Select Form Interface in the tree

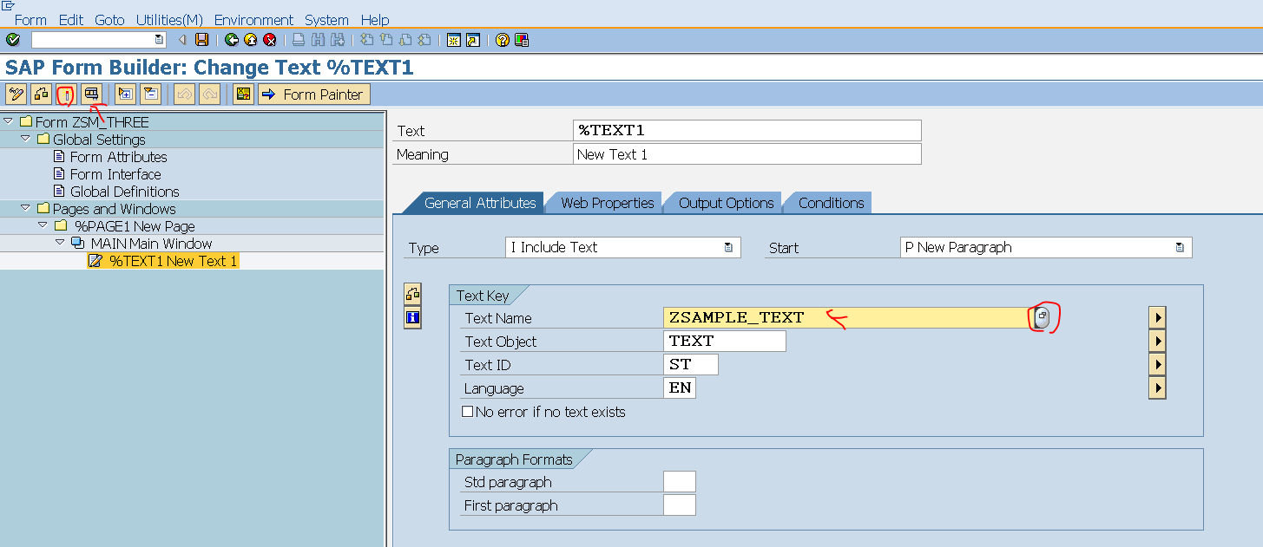point(115,174)
